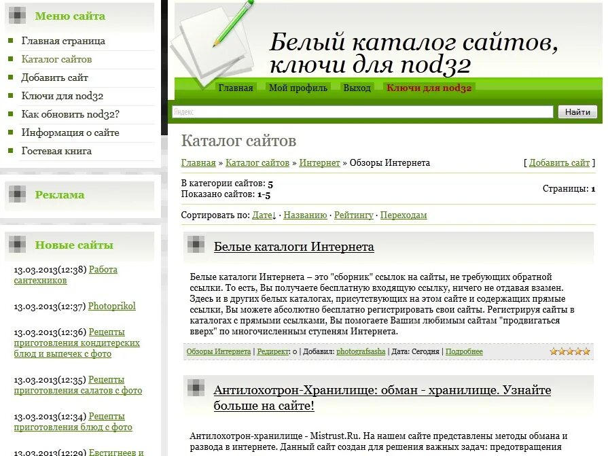Click the В категории сайтов: 5 text

coord(227,183)
